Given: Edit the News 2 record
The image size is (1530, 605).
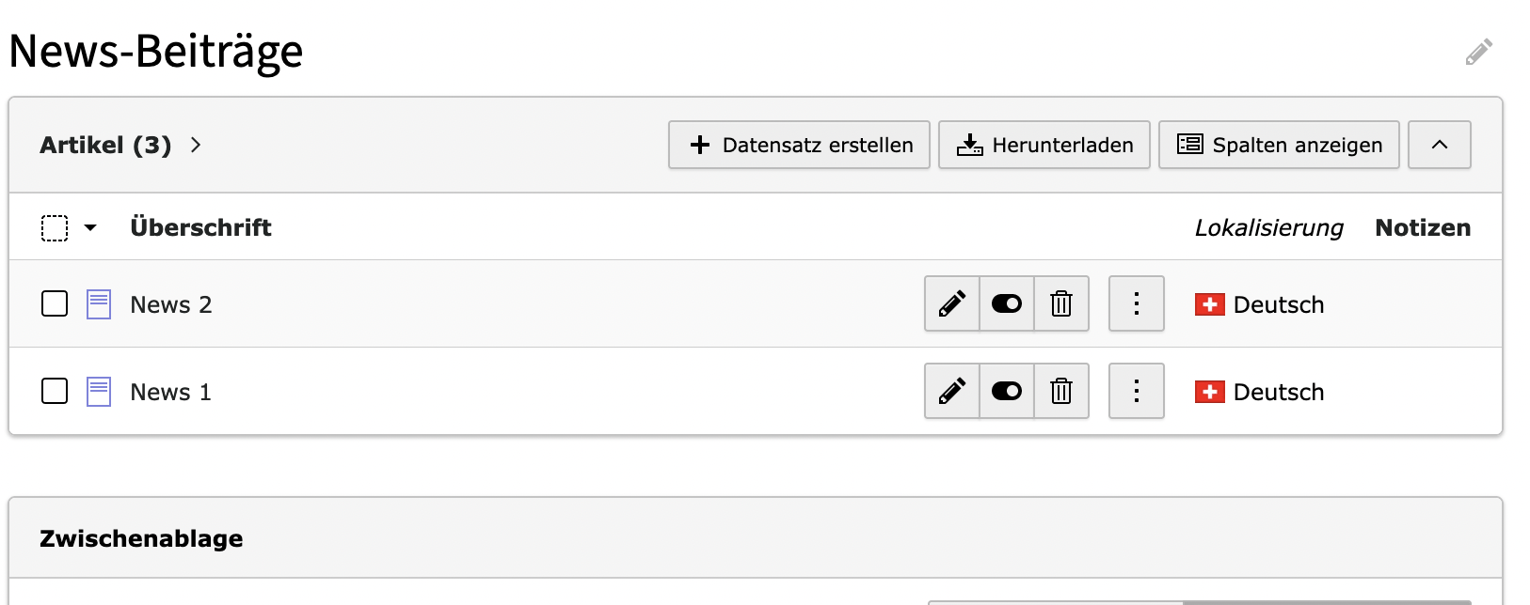Looking at the screenshot, I should point(952,303).
